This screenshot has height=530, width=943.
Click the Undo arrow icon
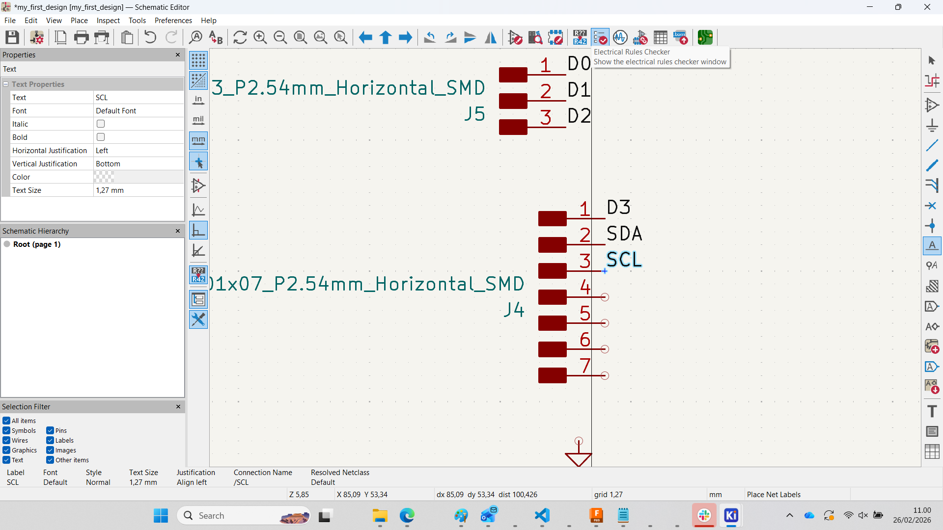(x=150, y=37)
